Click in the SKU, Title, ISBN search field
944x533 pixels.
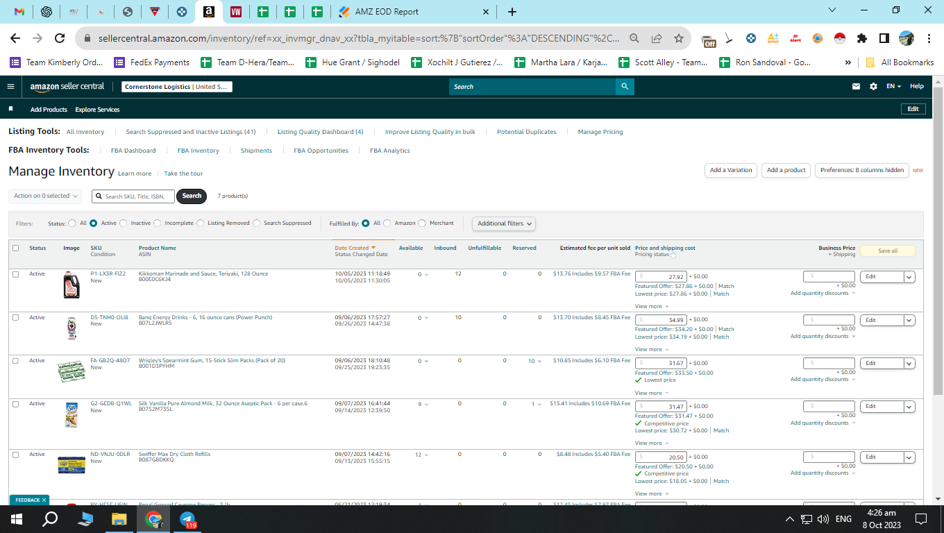[133, 196]
